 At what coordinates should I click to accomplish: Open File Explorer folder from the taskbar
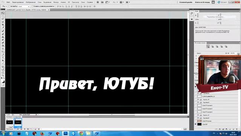point(88,133)
